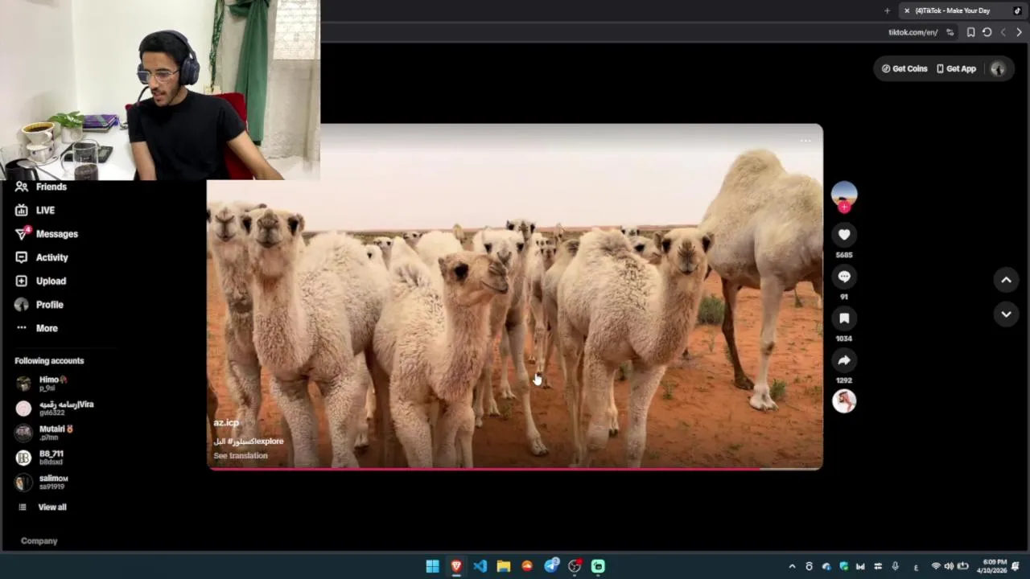Open the Mutairi following account
The image size is (1030, 579).
45,433
